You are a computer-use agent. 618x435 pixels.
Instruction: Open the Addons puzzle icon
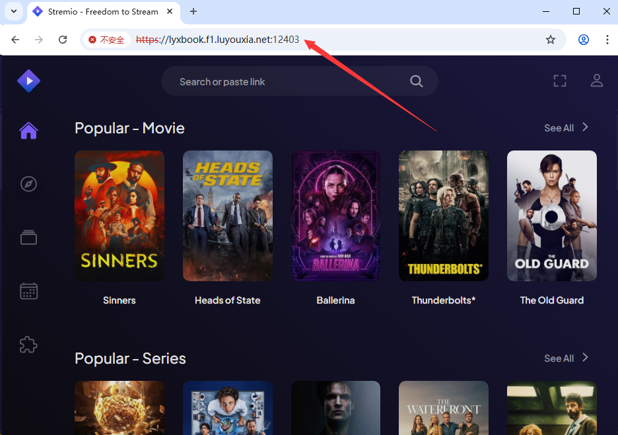tap(28, 345)
